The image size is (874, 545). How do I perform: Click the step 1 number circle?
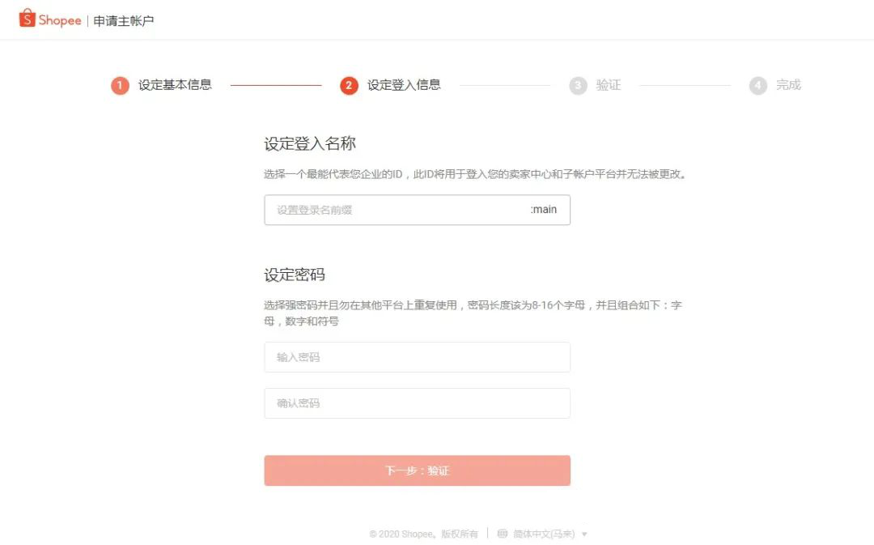tap(120, 85)
